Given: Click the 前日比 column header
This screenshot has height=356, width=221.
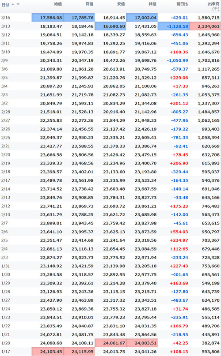Looking at the screenshot, I should coord(182,4).
